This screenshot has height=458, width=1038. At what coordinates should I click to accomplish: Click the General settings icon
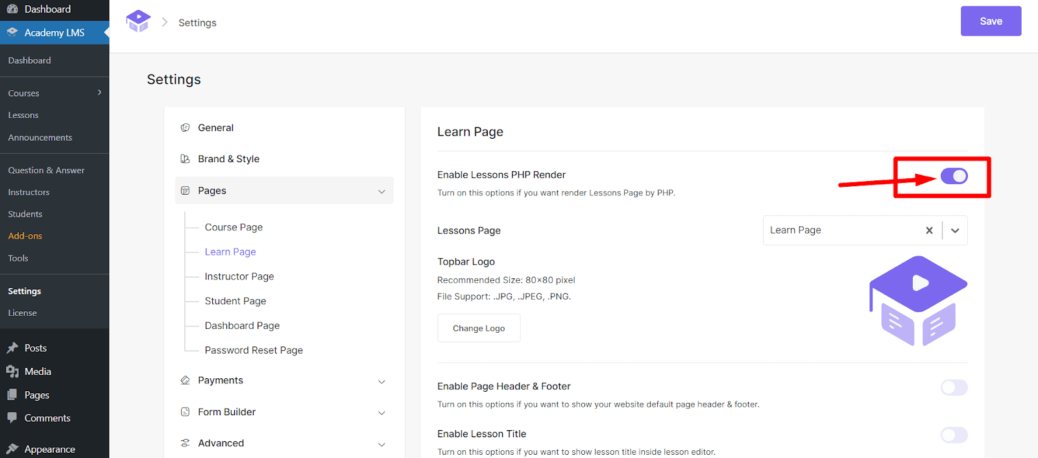[185, 128]
